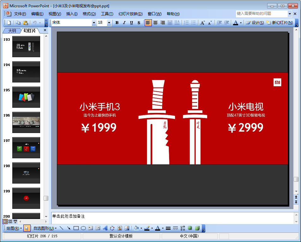Toggle the bulleted list button
The width and height of the screenshot is (301, 242).
click(194, 23)
